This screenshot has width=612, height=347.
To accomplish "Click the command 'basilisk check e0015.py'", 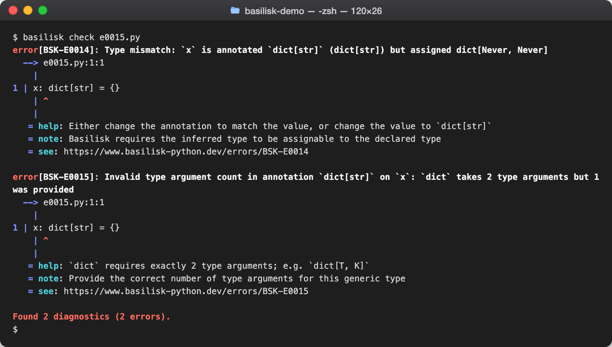I will (x=82, y=37).
